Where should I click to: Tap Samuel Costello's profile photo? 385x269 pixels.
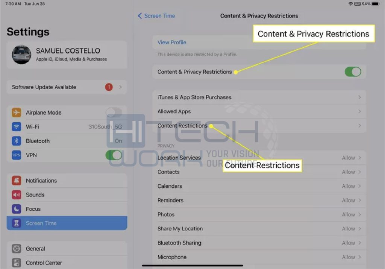21,55
